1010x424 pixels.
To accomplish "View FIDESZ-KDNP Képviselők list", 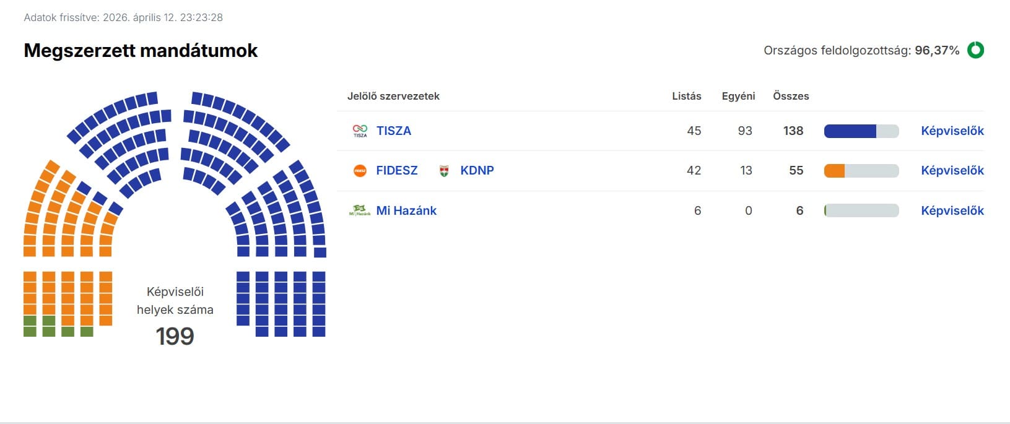I will tap(952, 170).
